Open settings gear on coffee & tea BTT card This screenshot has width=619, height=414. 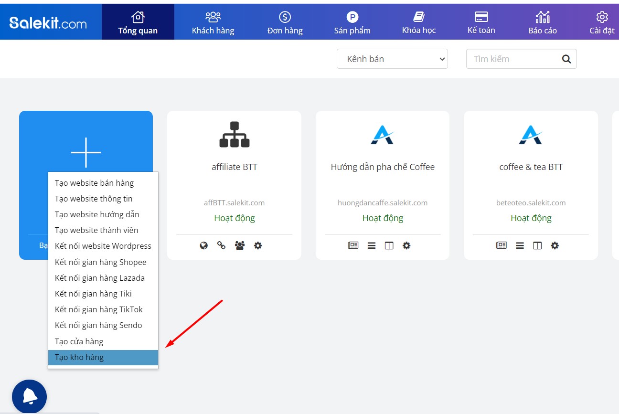click(555, 246)
